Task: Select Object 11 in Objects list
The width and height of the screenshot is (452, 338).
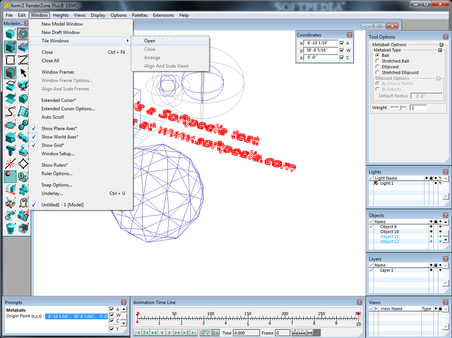Action: 389,237
